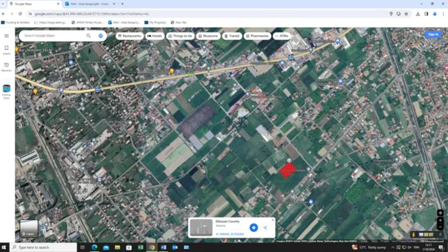Close the Google Maps browser tab
This screenshot has width=448, height=252.
[x=58, y=4]
